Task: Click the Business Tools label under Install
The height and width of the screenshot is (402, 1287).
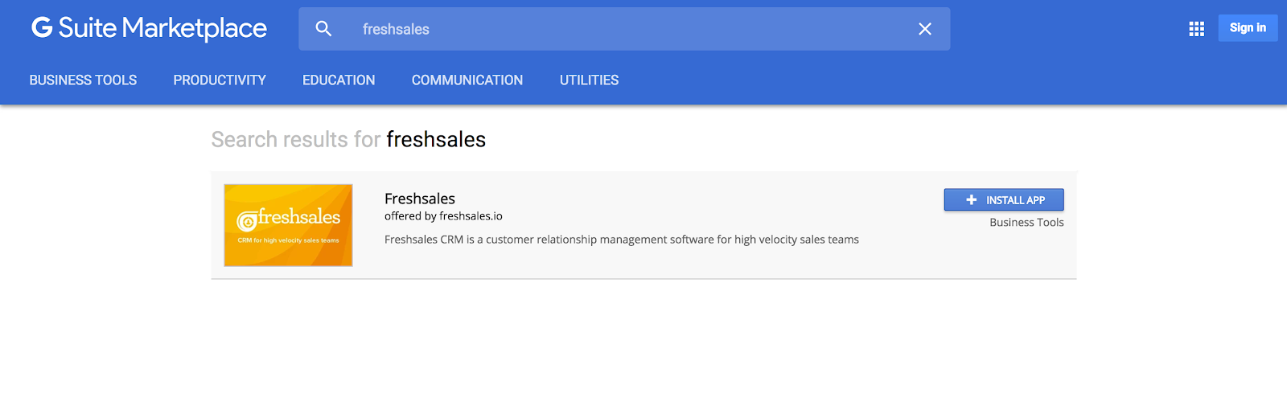Action: [1026, 223]
